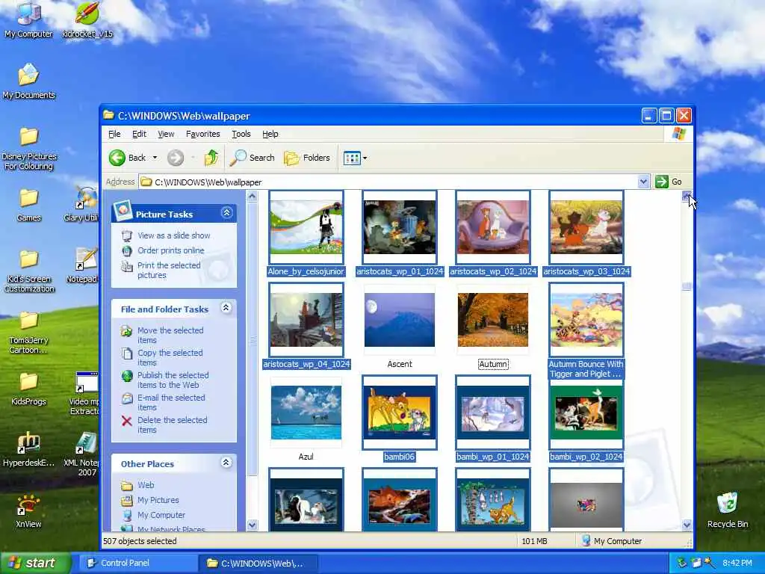Open the Help menu
This screenshot has height=574, width=765.
pyautogui.click(x=270, y=134)
